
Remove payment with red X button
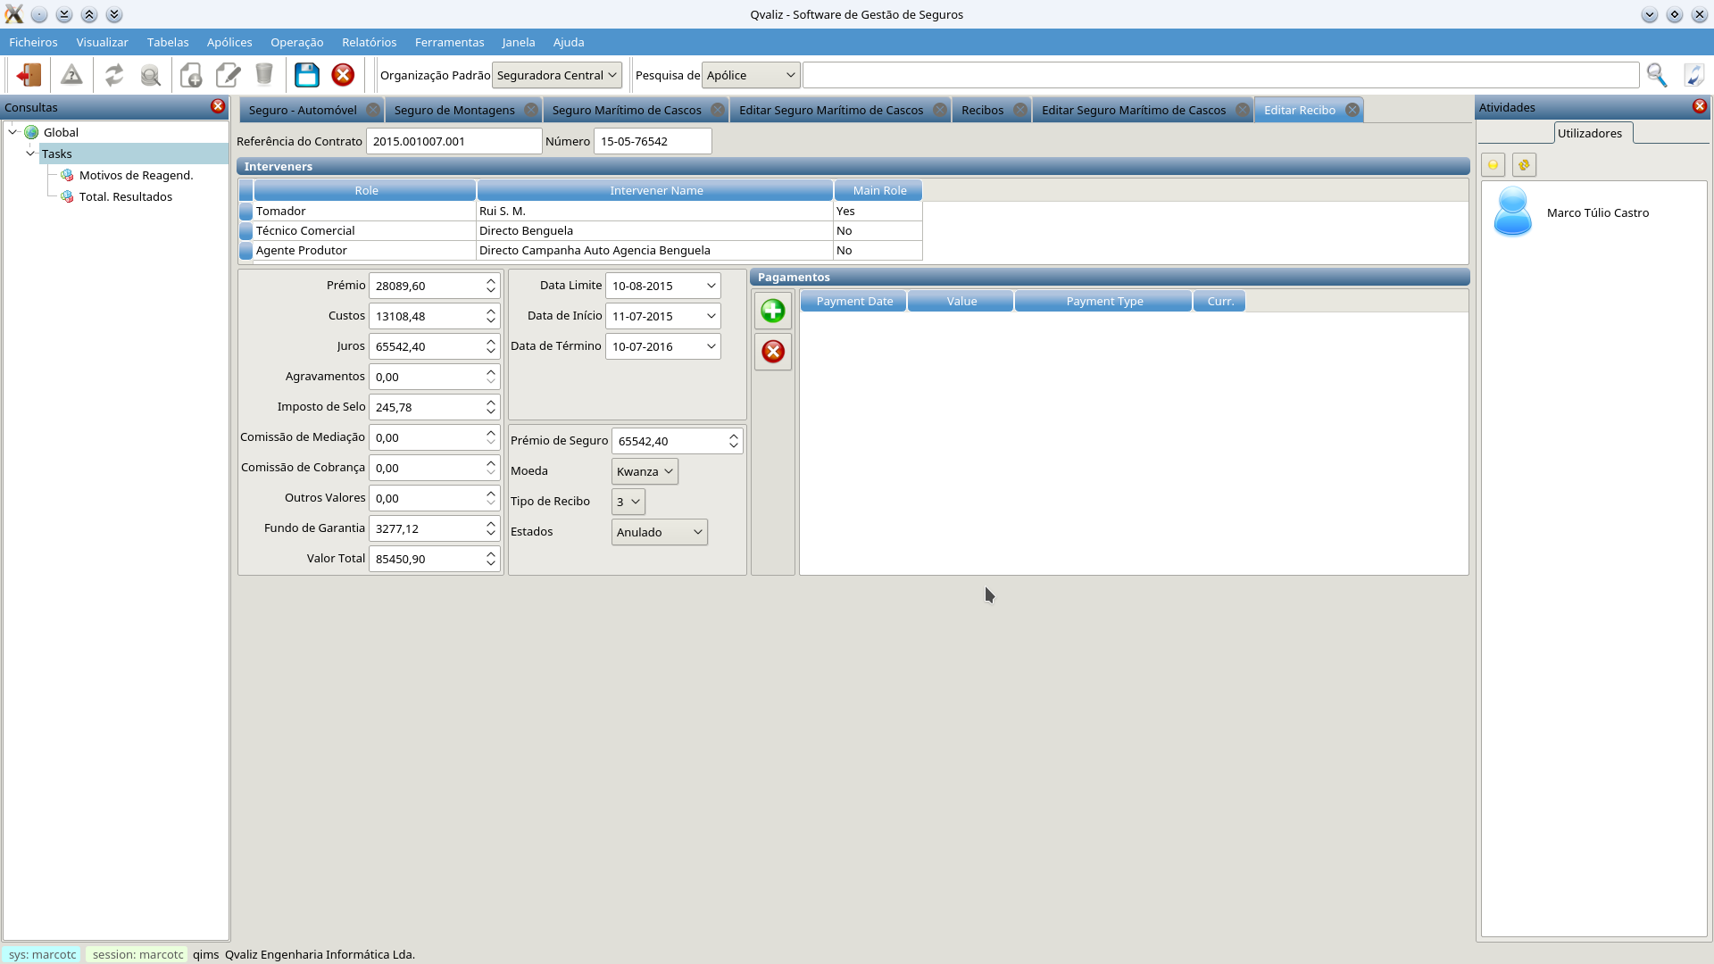[x=772, y=351]
